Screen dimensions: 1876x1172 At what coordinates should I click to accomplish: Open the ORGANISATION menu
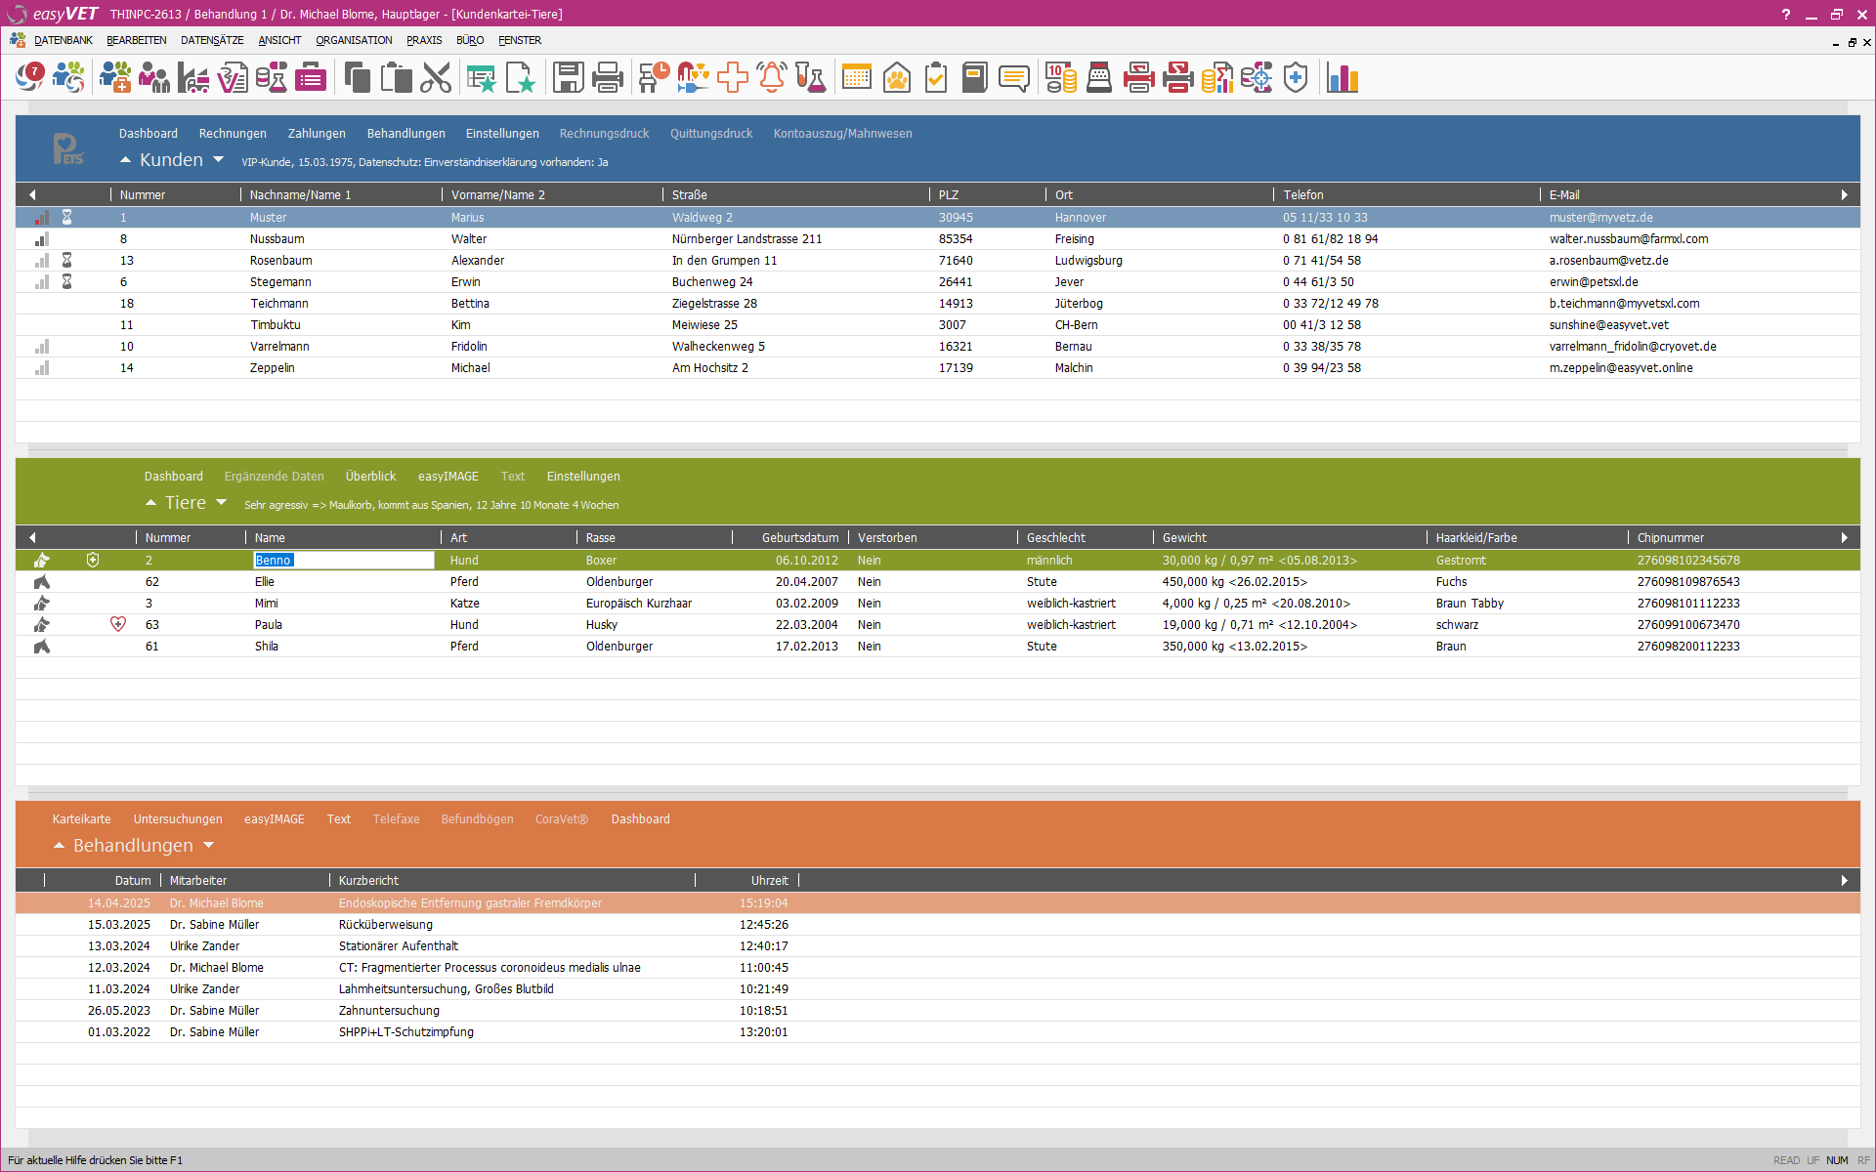tap(354, 40)
